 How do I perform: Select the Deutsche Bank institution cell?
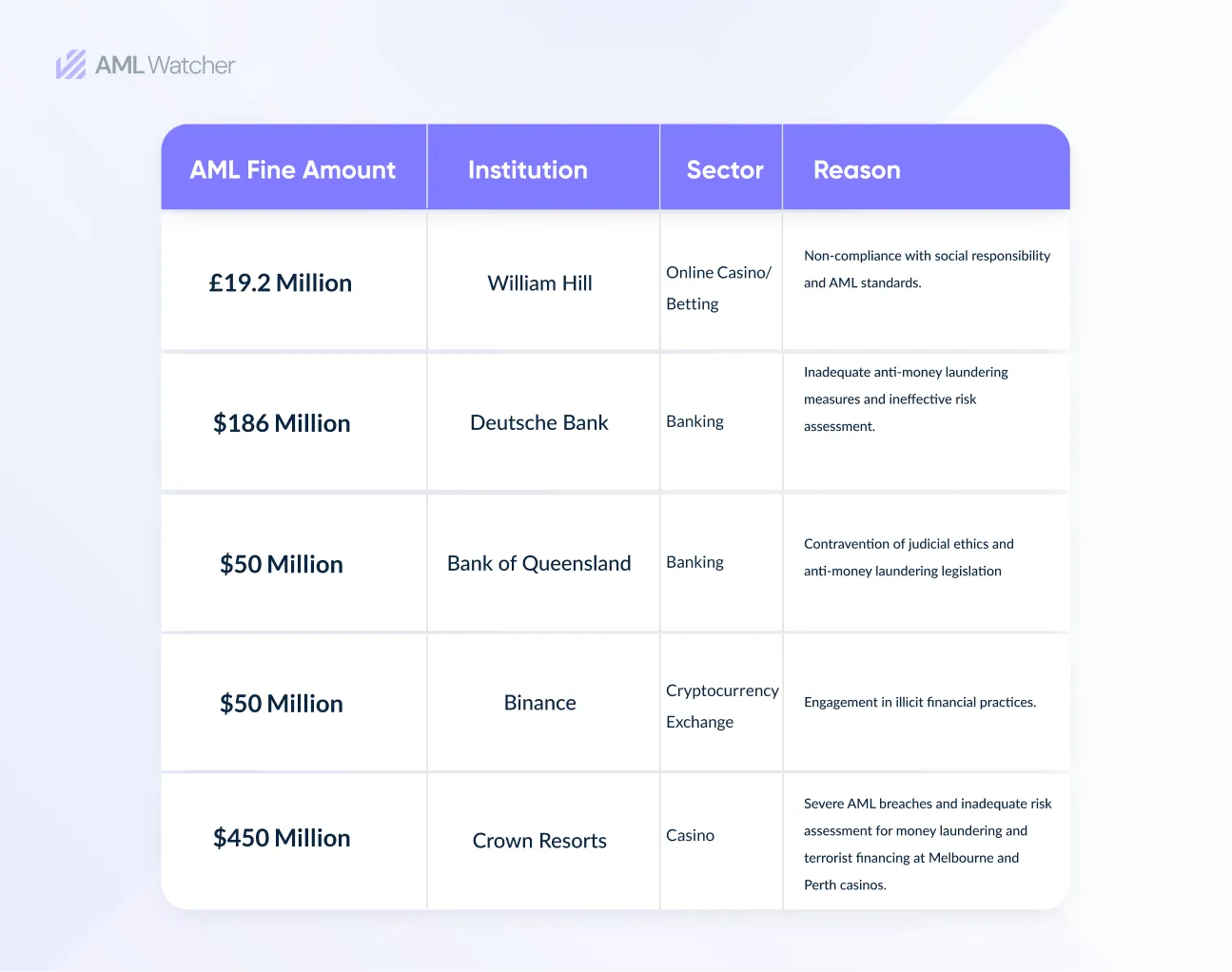click(x=539, y=422)
